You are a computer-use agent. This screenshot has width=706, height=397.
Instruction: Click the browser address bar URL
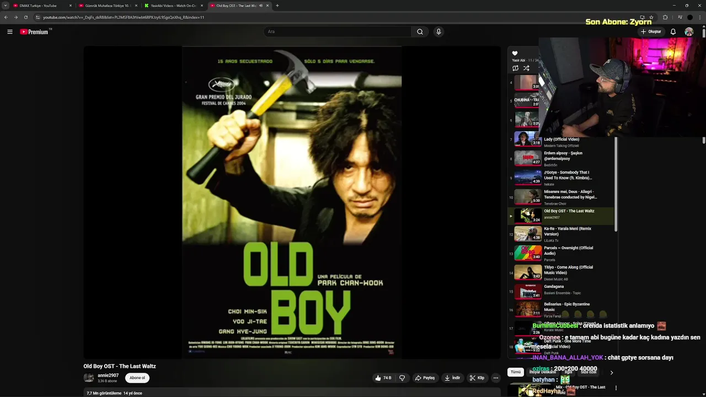124,17
